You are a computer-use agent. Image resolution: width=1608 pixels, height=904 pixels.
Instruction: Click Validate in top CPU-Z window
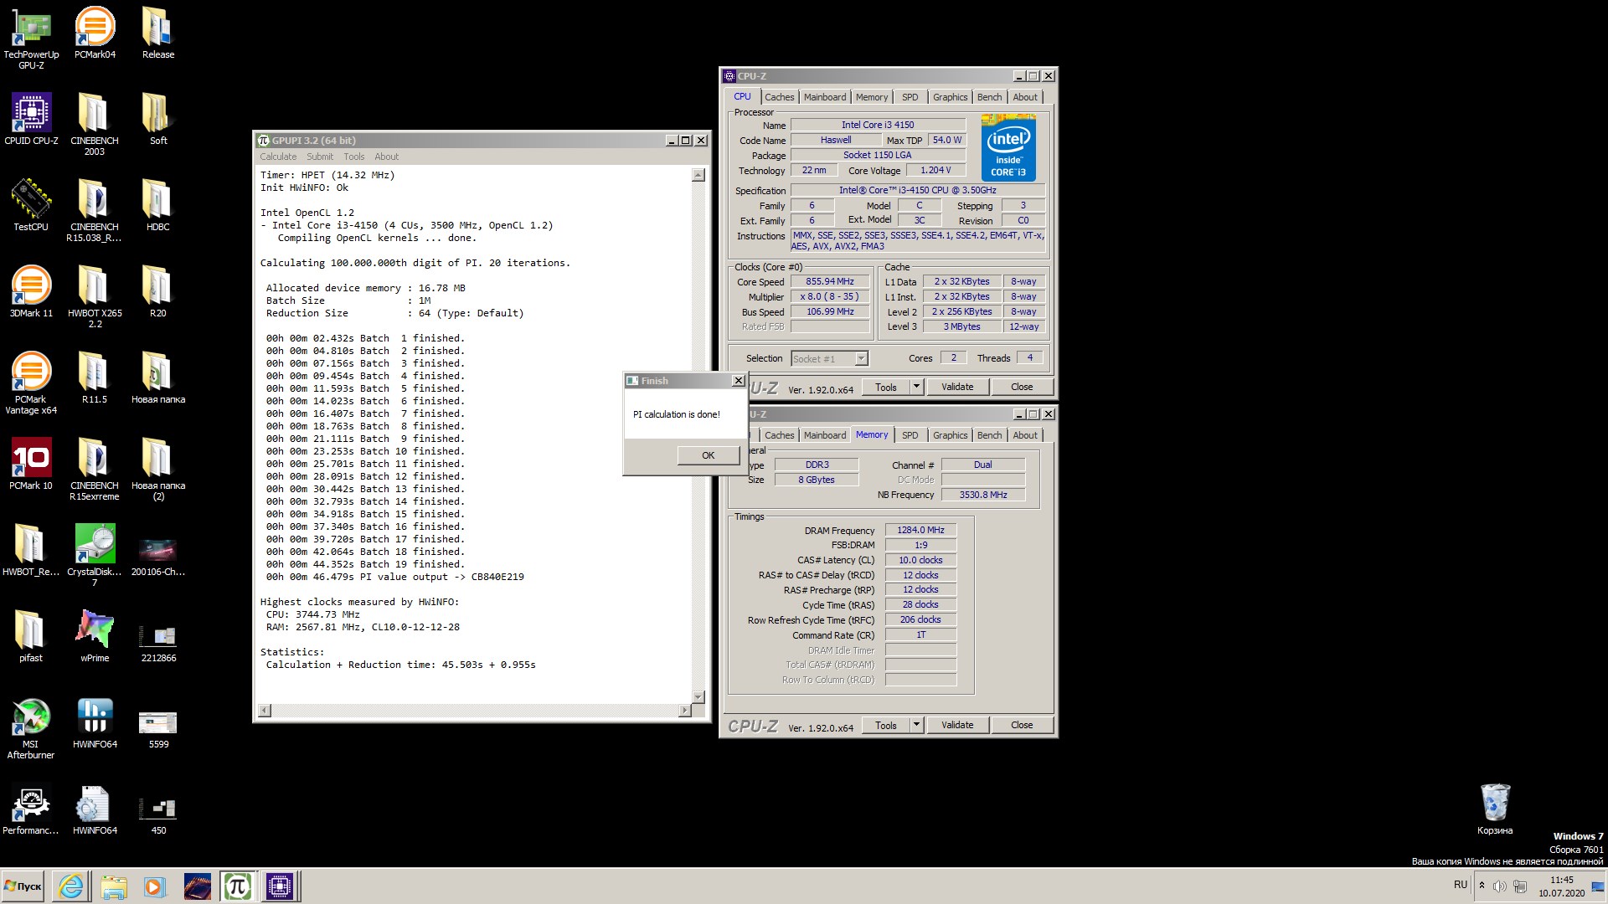[957, 387]
